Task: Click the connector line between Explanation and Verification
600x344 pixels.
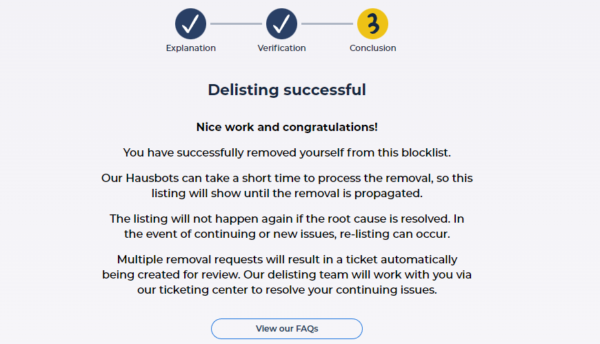Action: (236, 23)
